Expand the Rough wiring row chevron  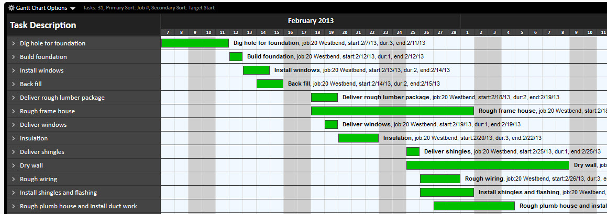coord(13,179)
